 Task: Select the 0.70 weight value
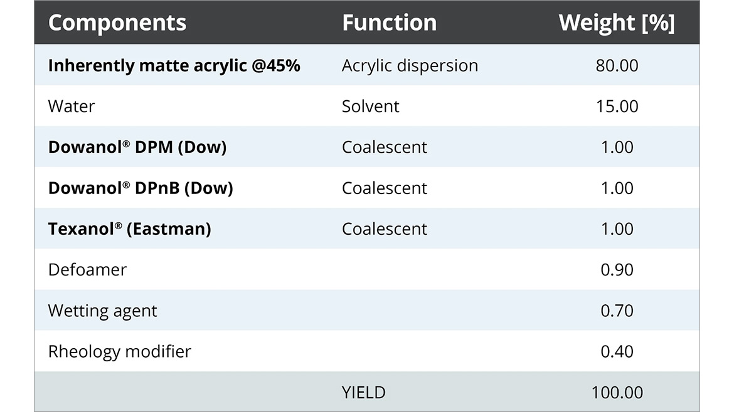click(617, 311)
